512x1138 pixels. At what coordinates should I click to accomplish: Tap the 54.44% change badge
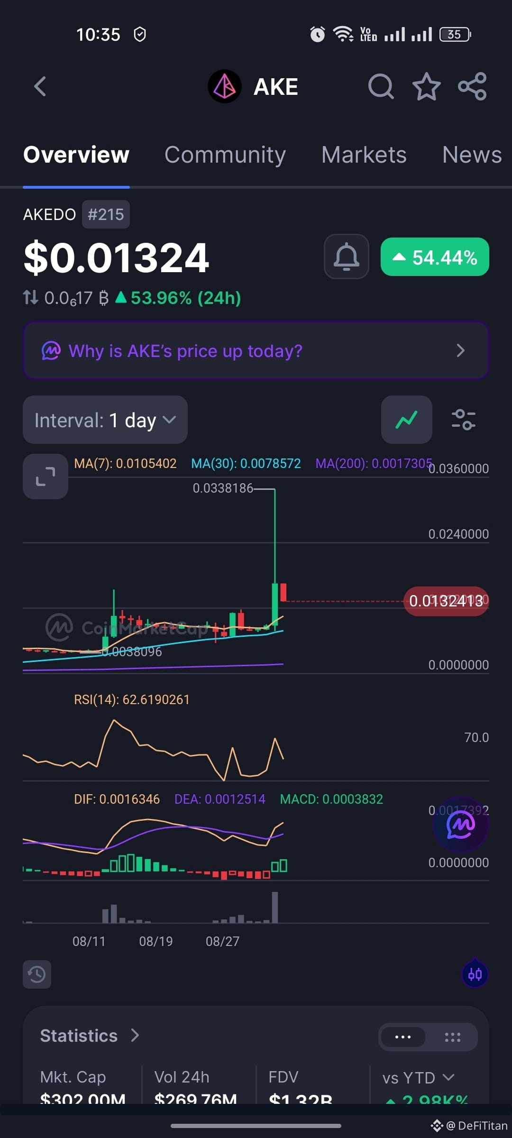(x=435, y=257)
